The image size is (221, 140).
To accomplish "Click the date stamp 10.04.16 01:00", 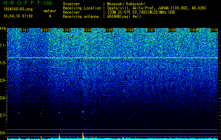I will [18, 16].
